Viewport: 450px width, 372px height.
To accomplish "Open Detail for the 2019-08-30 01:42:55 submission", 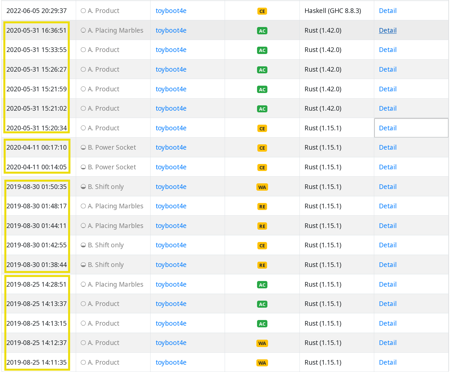I will [x=388, y=245].
